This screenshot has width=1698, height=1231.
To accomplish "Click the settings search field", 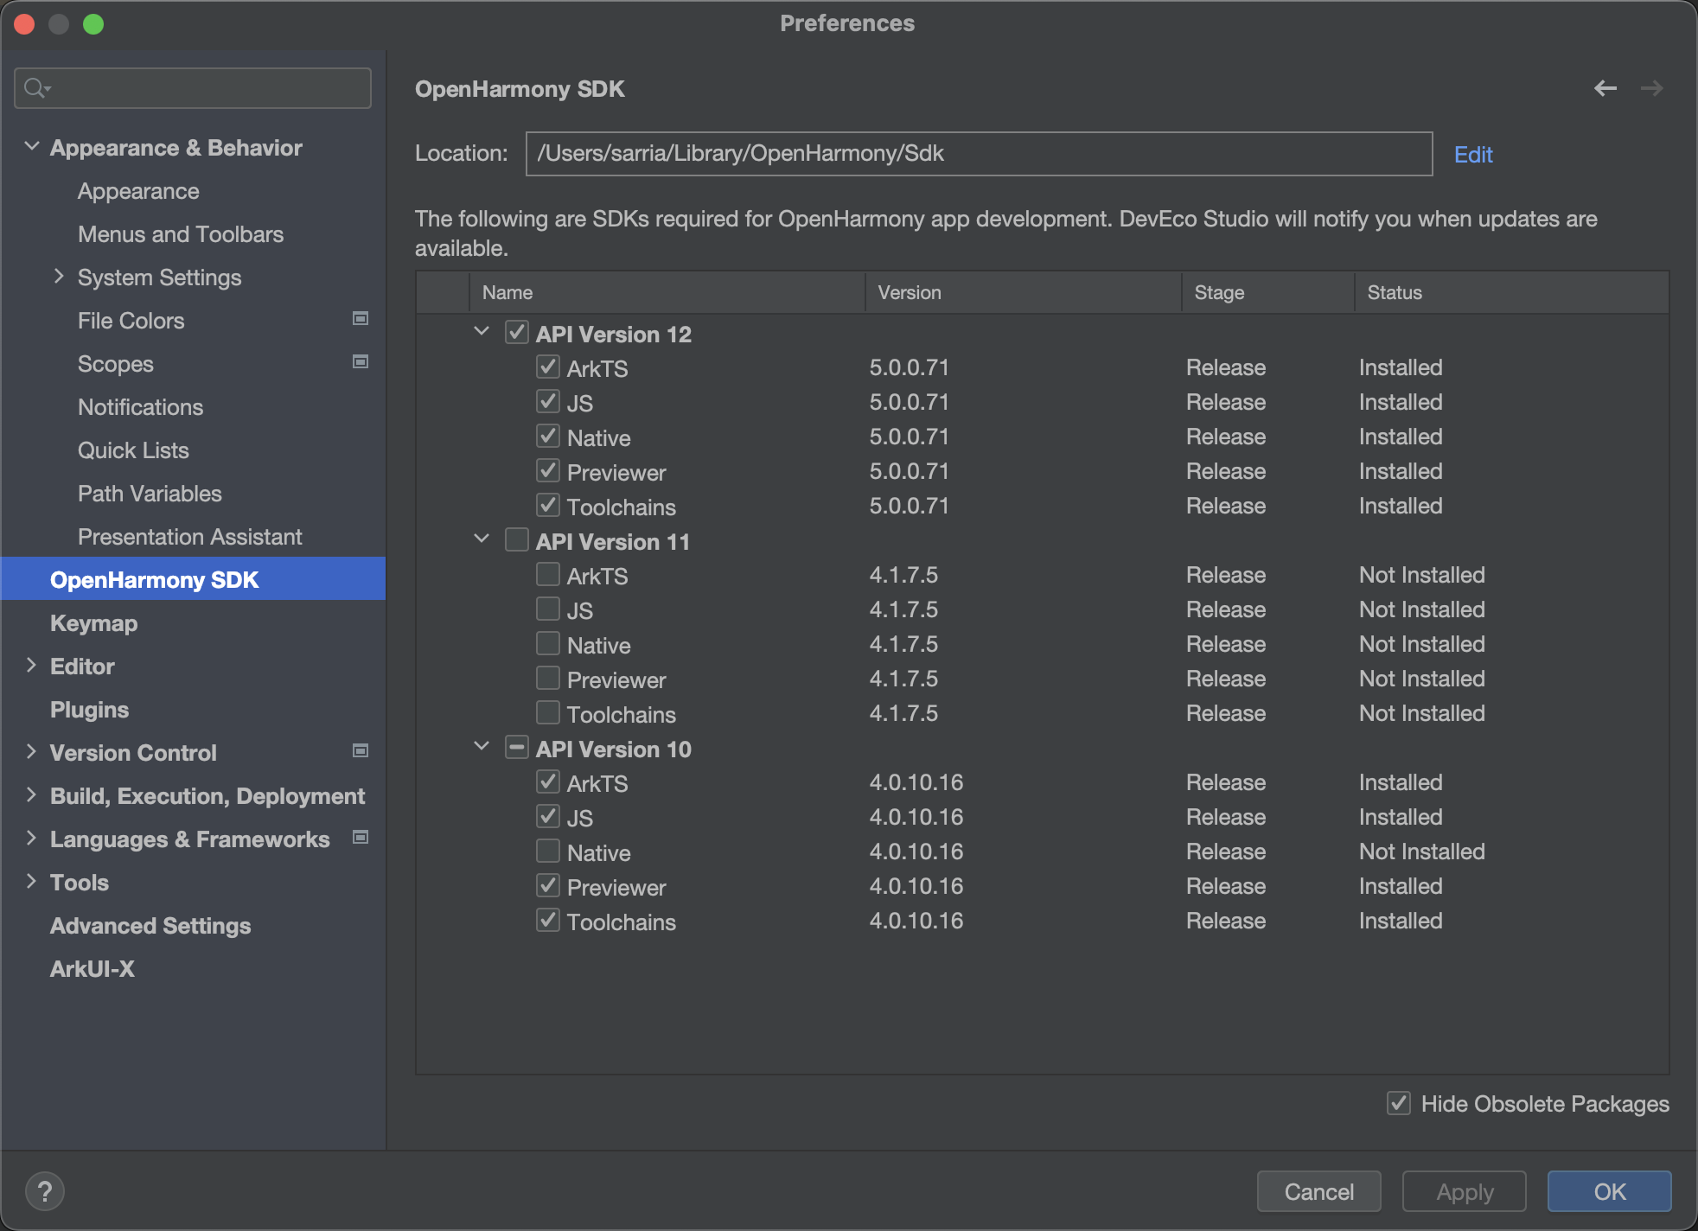I will [x=193, y=88].
